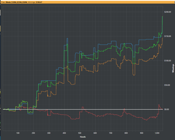Viewport: 175px width, 140px height.
Task: Click the 300 hands x-axis tick label
Action: (x=49, y=133)
